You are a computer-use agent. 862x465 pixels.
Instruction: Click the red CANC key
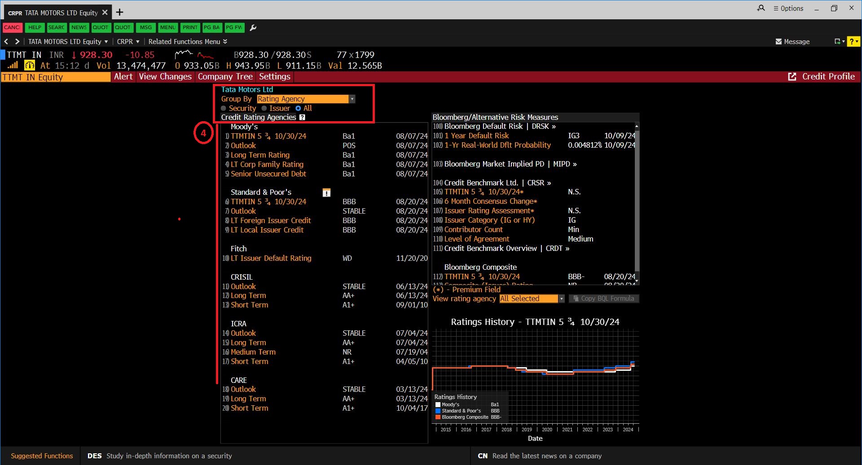[x=12, y=27]
